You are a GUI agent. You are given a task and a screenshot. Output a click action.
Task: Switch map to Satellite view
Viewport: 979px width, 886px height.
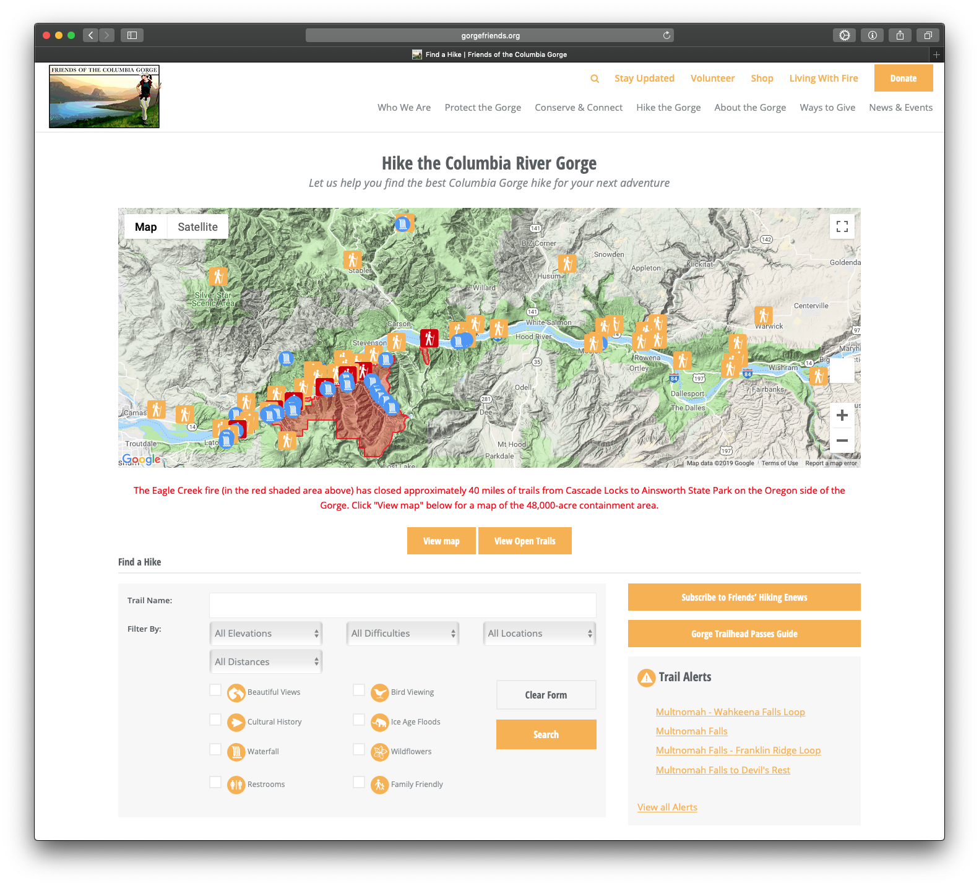(197, 227)
